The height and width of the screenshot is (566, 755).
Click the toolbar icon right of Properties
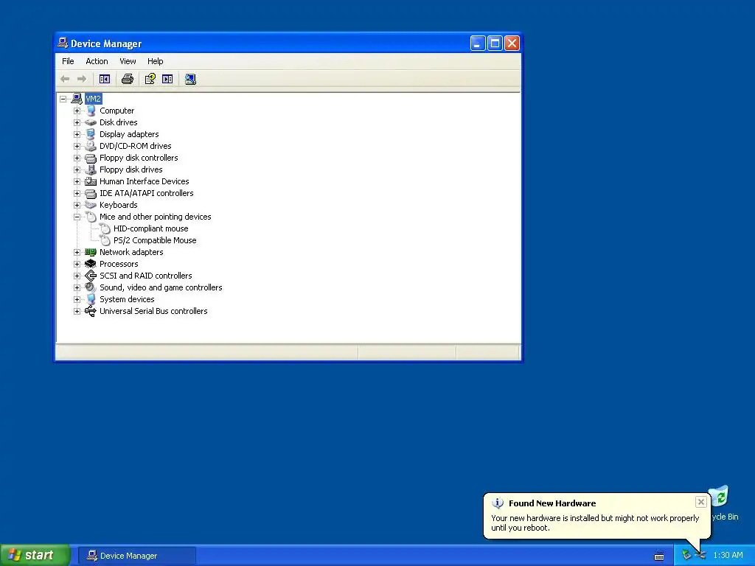(x=167, y=79)
